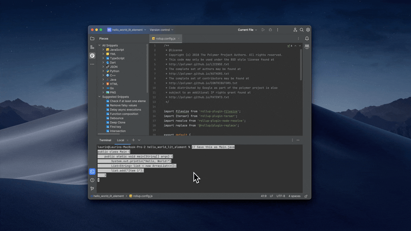
Task: Expand the Java snippets folder
Action: pos(103,80)
